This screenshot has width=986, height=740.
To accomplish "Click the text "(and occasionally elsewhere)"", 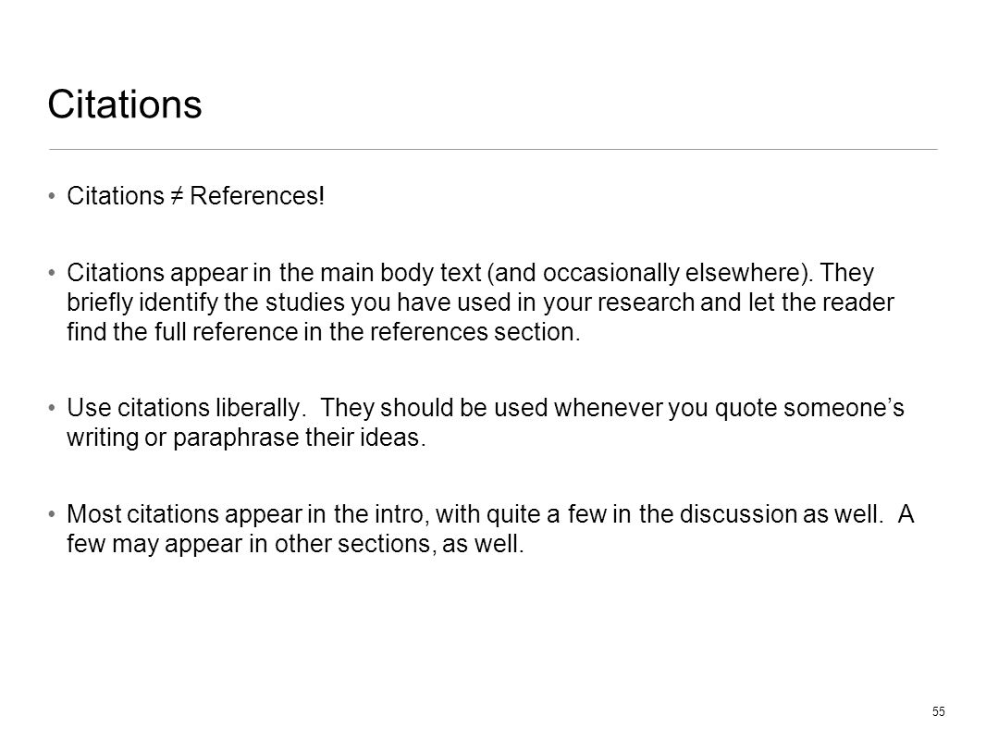I will [x=647, y=273].
